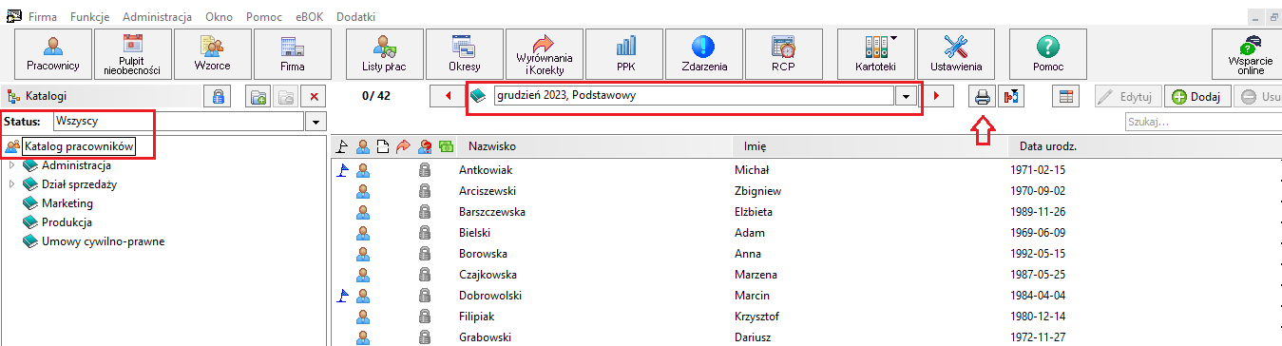Screen dimensions: 1282x346
Task: Select employee surname Barszczewska
Action: (x=491, y=212)
